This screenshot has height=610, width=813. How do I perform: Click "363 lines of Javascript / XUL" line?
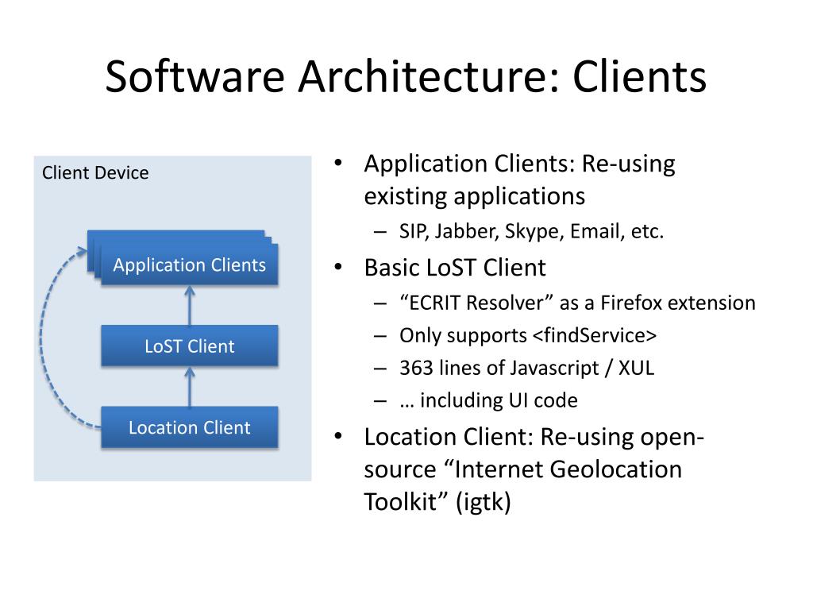(x=527, y=368)
